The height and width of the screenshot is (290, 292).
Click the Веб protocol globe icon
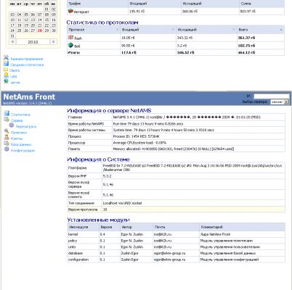(x=70, y=45)
